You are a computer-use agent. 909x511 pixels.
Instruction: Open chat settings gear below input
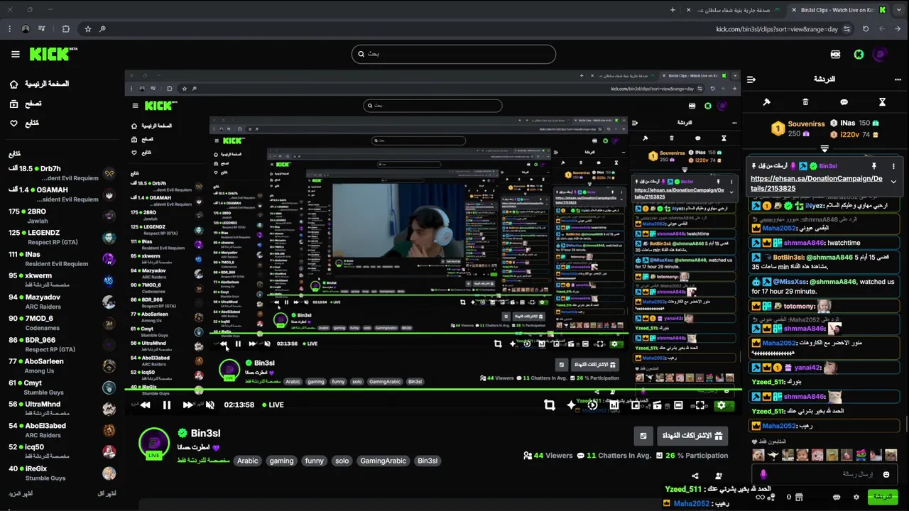[856, 497]
